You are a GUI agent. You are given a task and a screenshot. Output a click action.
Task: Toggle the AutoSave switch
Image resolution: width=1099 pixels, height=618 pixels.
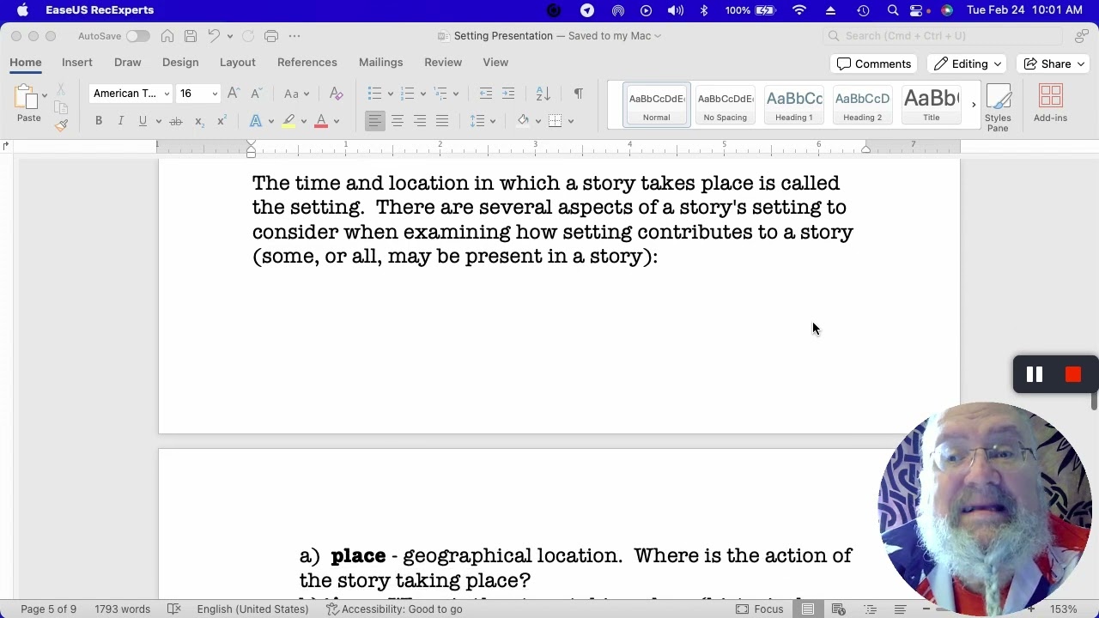137,36
